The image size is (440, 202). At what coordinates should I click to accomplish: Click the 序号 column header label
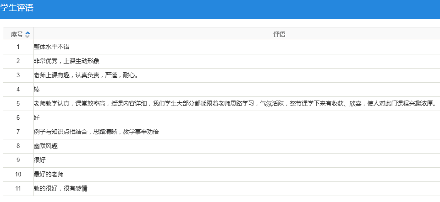(x=17, y=34)
